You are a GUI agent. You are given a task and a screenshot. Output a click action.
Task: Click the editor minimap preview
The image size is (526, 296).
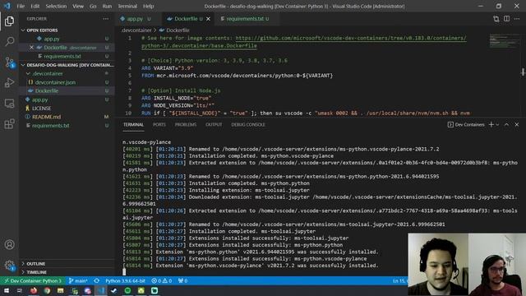tap(504, 41)
